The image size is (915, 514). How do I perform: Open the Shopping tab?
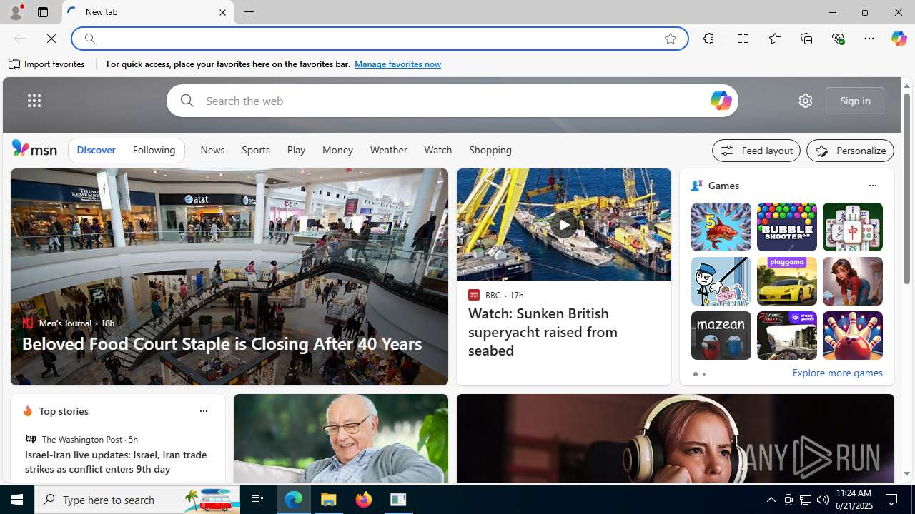pos(490,151)
